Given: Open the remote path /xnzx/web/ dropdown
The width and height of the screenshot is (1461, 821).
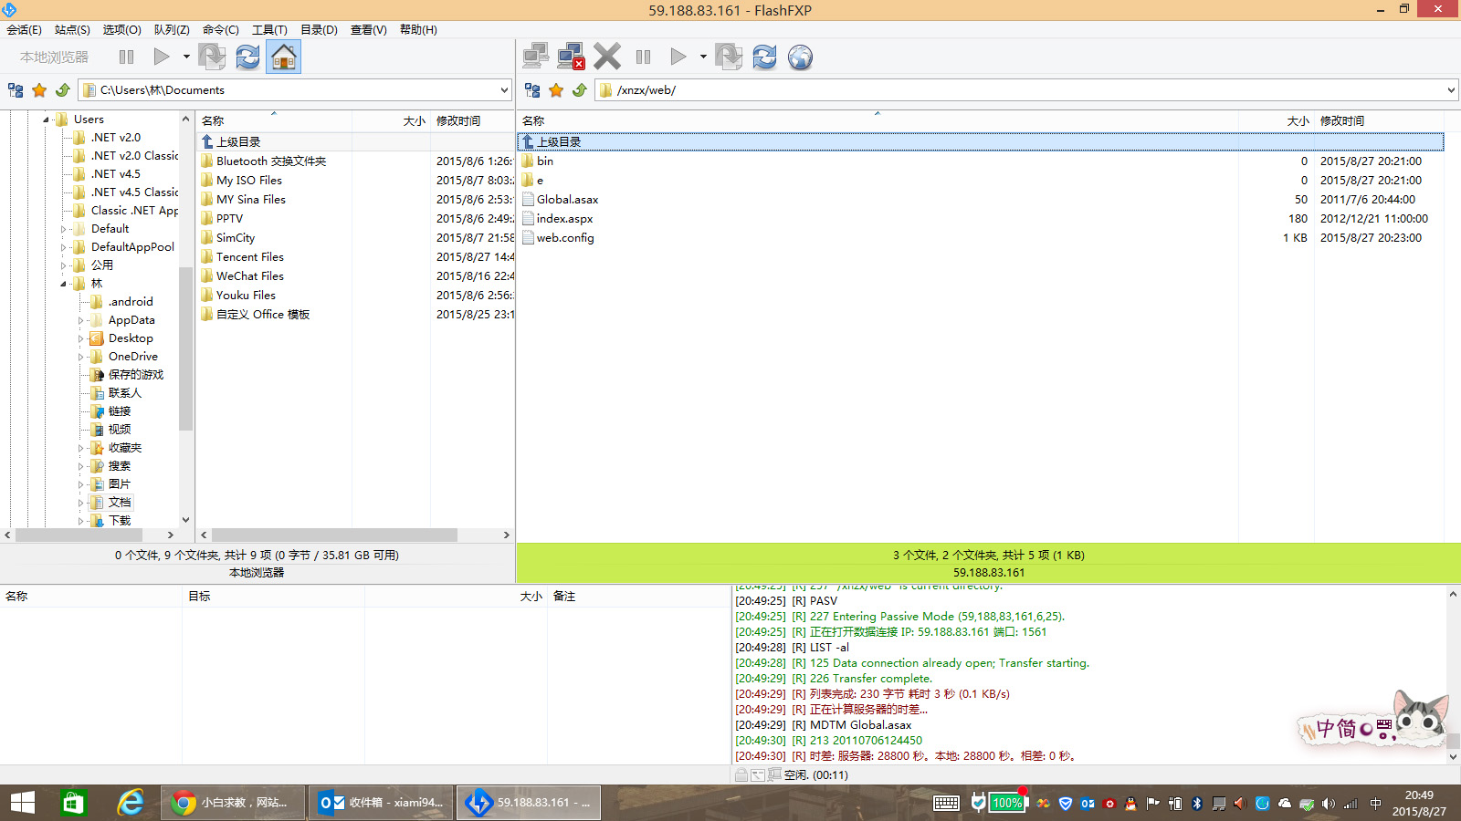Looking at the screenshot, I should pos(1451,90).
